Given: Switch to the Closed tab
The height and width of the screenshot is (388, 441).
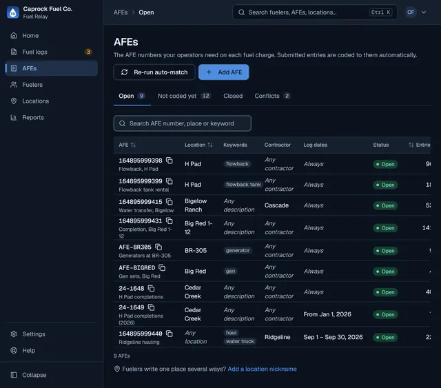Looking at the screenshot, I should (x=233, y=96).
